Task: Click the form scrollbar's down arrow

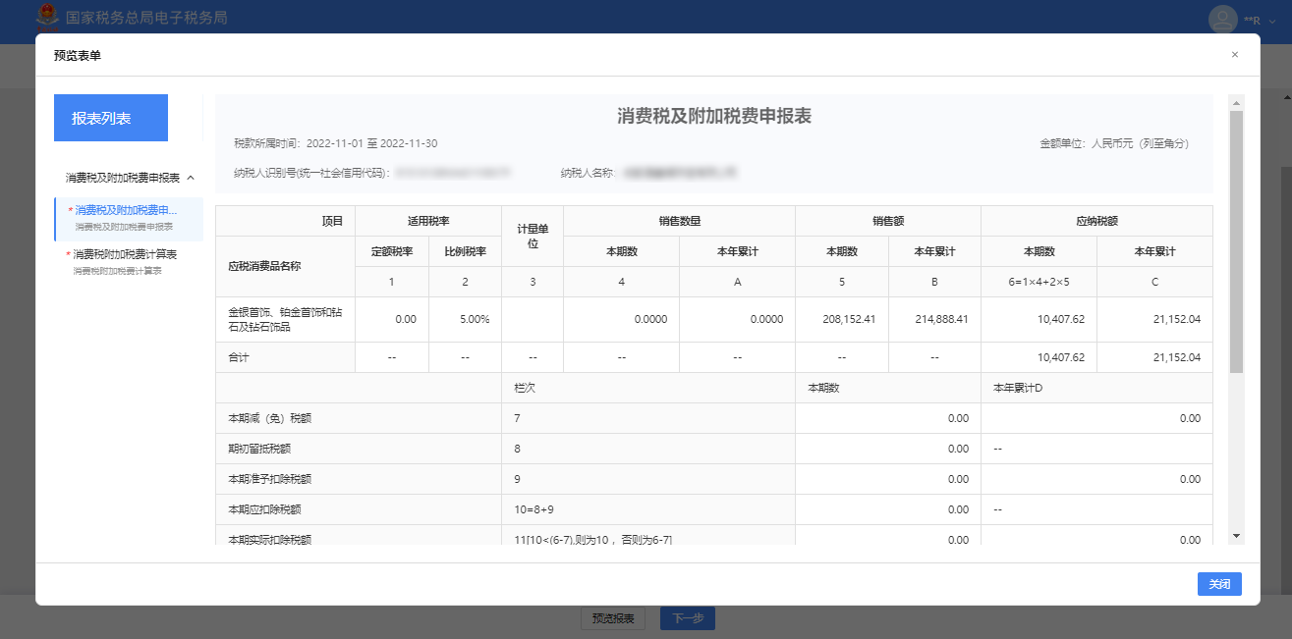Action: click(1236, 536)
